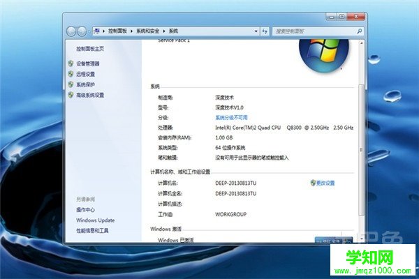
Task: Expand arrow after 控制面板 breadcrumb
Action: tap(131, 31)
